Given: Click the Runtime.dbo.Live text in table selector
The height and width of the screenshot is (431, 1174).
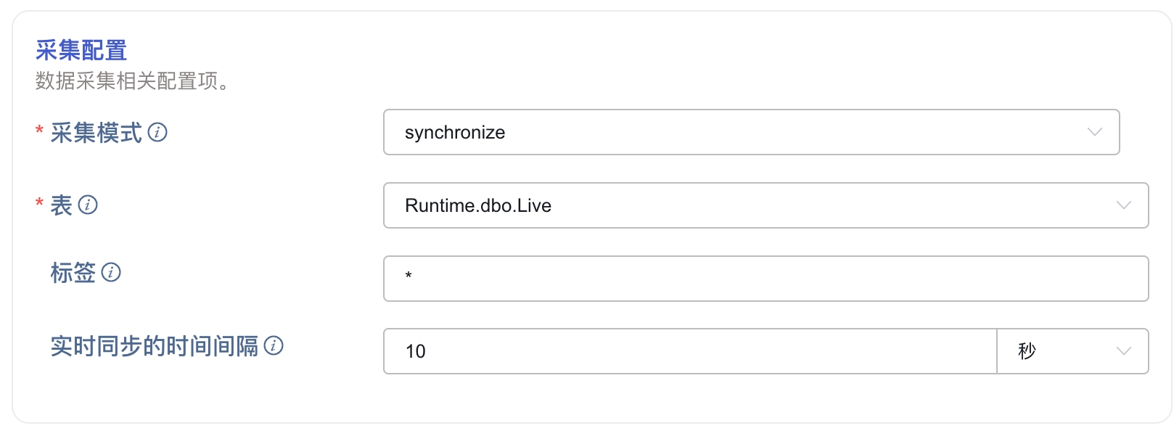Looking at the screenshot, I should [478, 206].
